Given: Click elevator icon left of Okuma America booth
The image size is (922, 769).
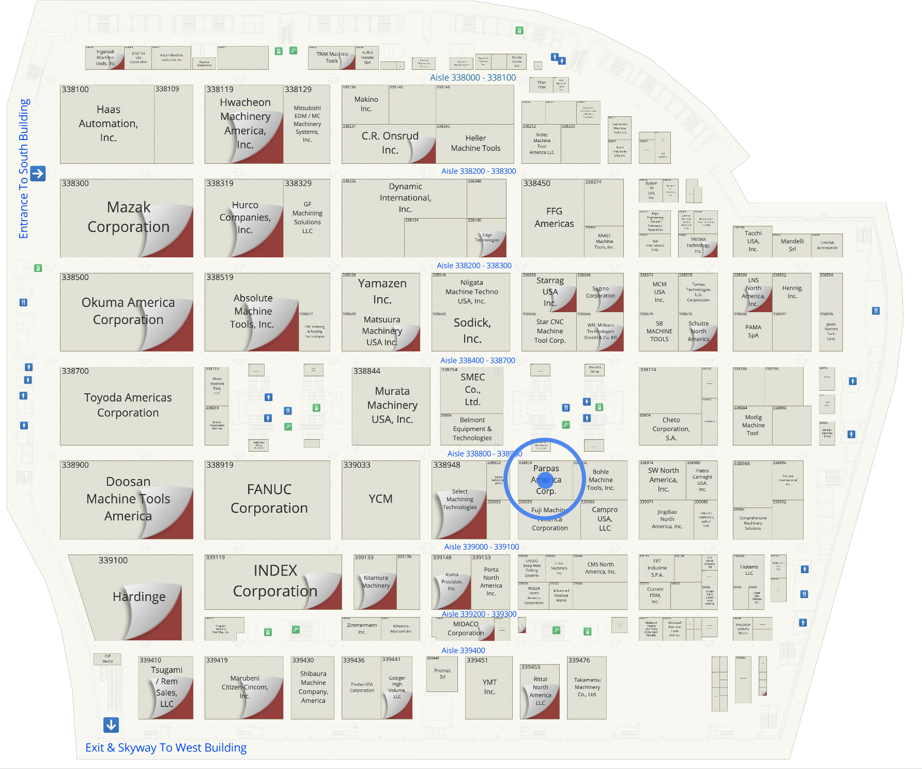Looking at the screenshot, I should coord(38,268).
